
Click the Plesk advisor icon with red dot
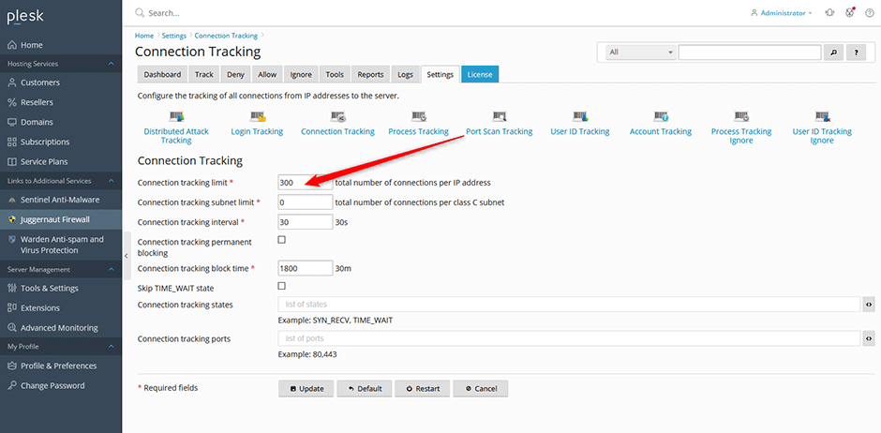point(850,12)
